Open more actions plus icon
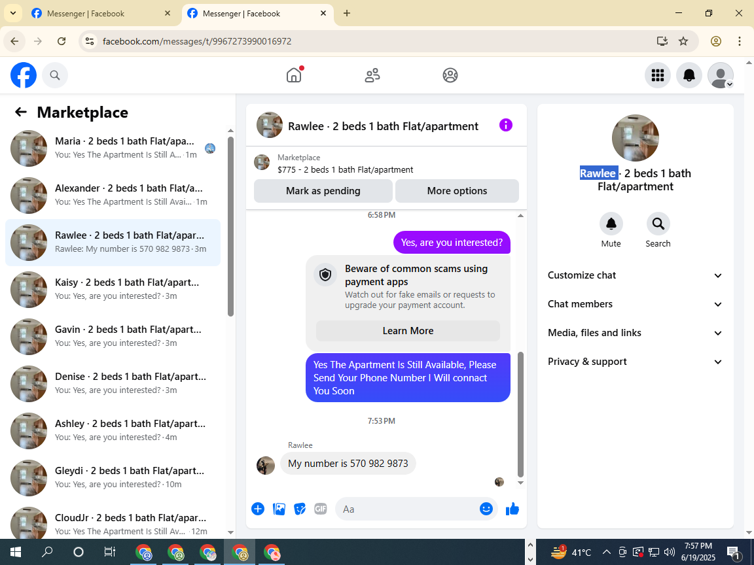 click(x=258, y=509)
